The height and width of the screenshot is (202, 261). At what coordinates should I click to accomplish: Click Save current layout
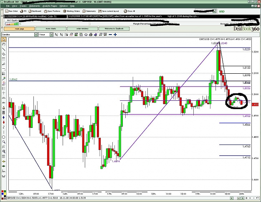(109, 11)
